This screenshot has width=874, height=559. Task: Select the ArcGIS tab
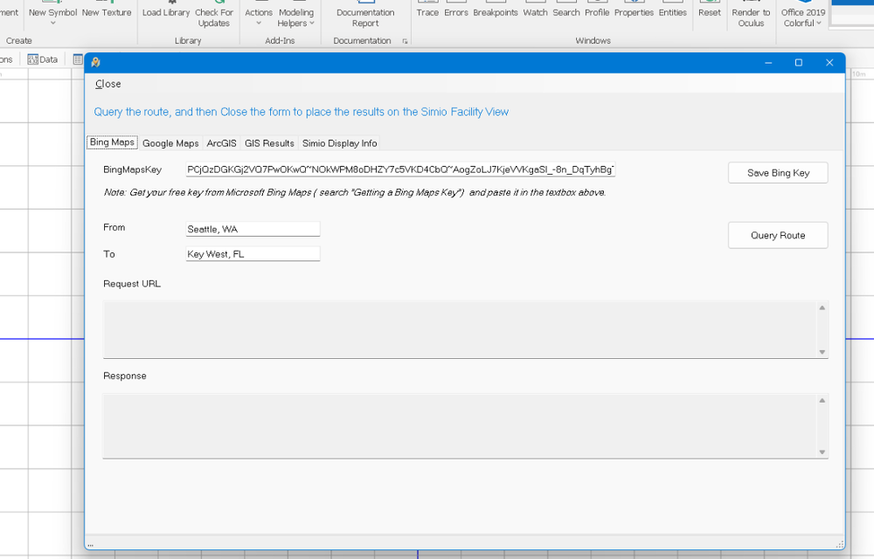[221, 143]
